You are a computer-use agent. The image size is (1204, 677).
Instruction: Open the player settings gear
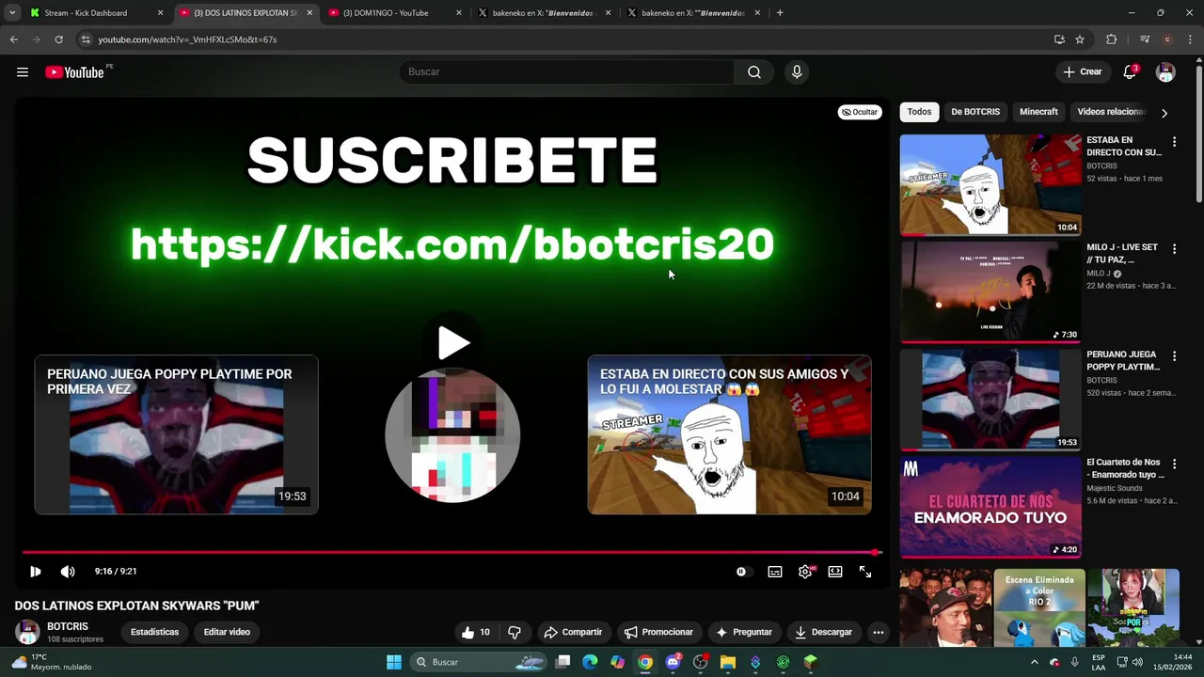(x=805, y=572)
